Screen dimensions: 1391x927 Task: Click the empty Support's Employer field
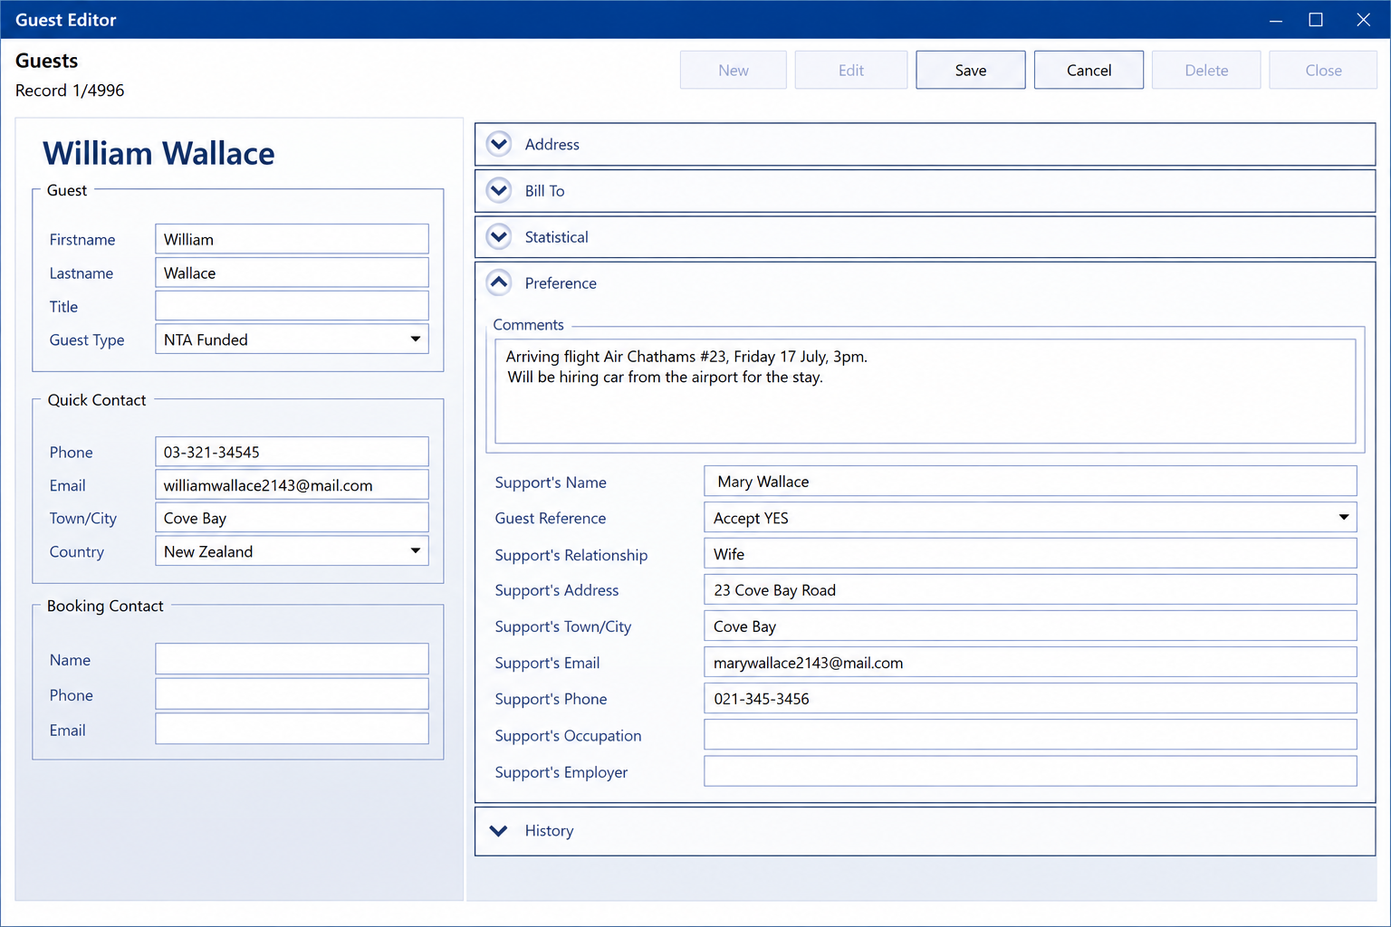click(x=1031, y=770)
